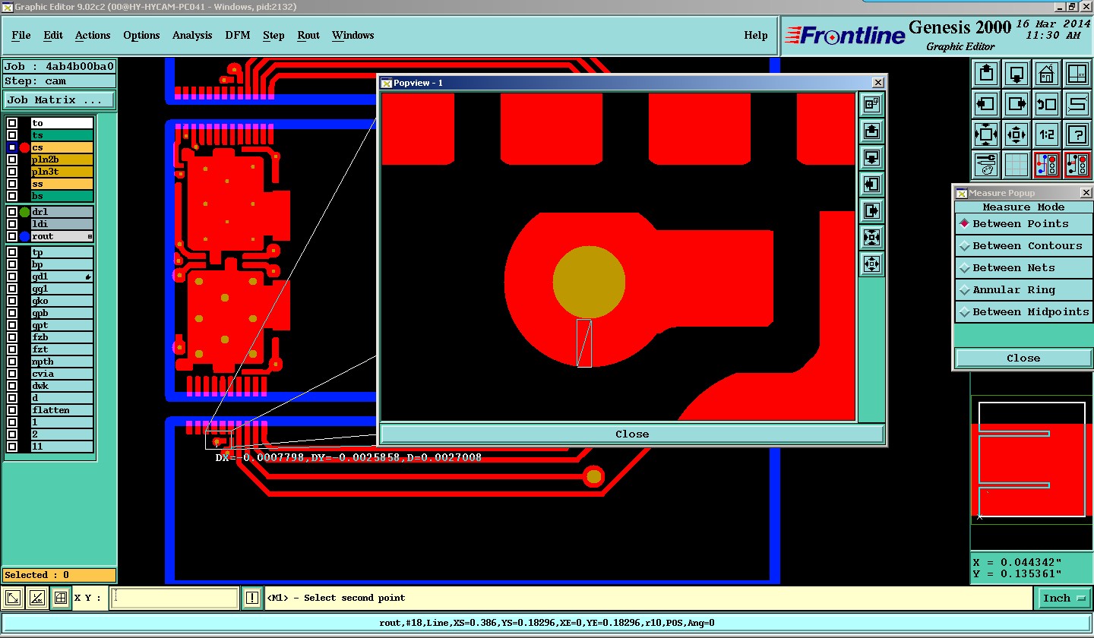1094x638 pixels.
Task: Click the green color dot of layer drl
Action: click(24, 212)
